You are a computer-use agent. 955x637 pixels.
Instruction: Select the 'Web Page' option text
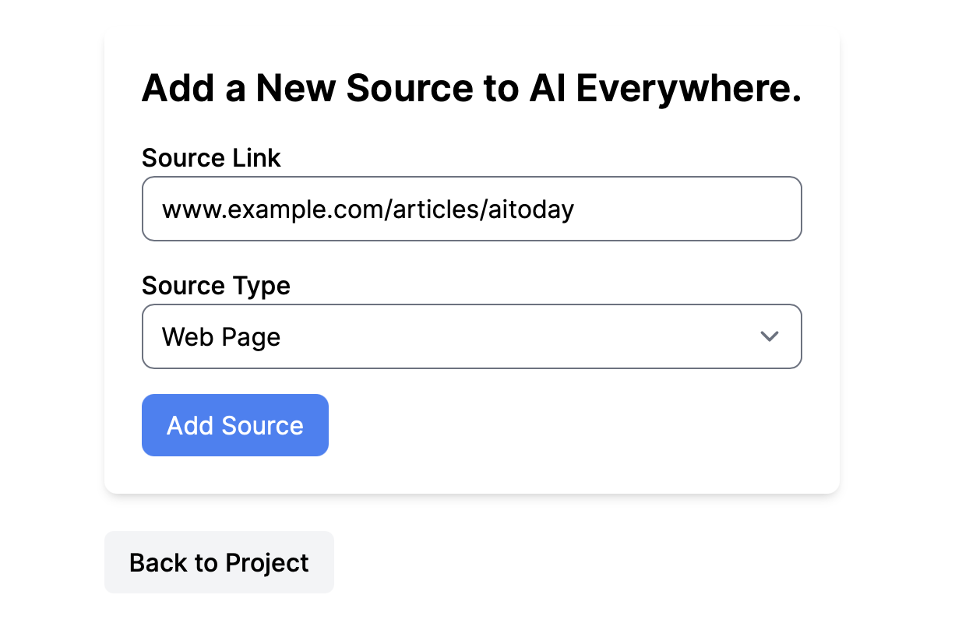point(221,337)
